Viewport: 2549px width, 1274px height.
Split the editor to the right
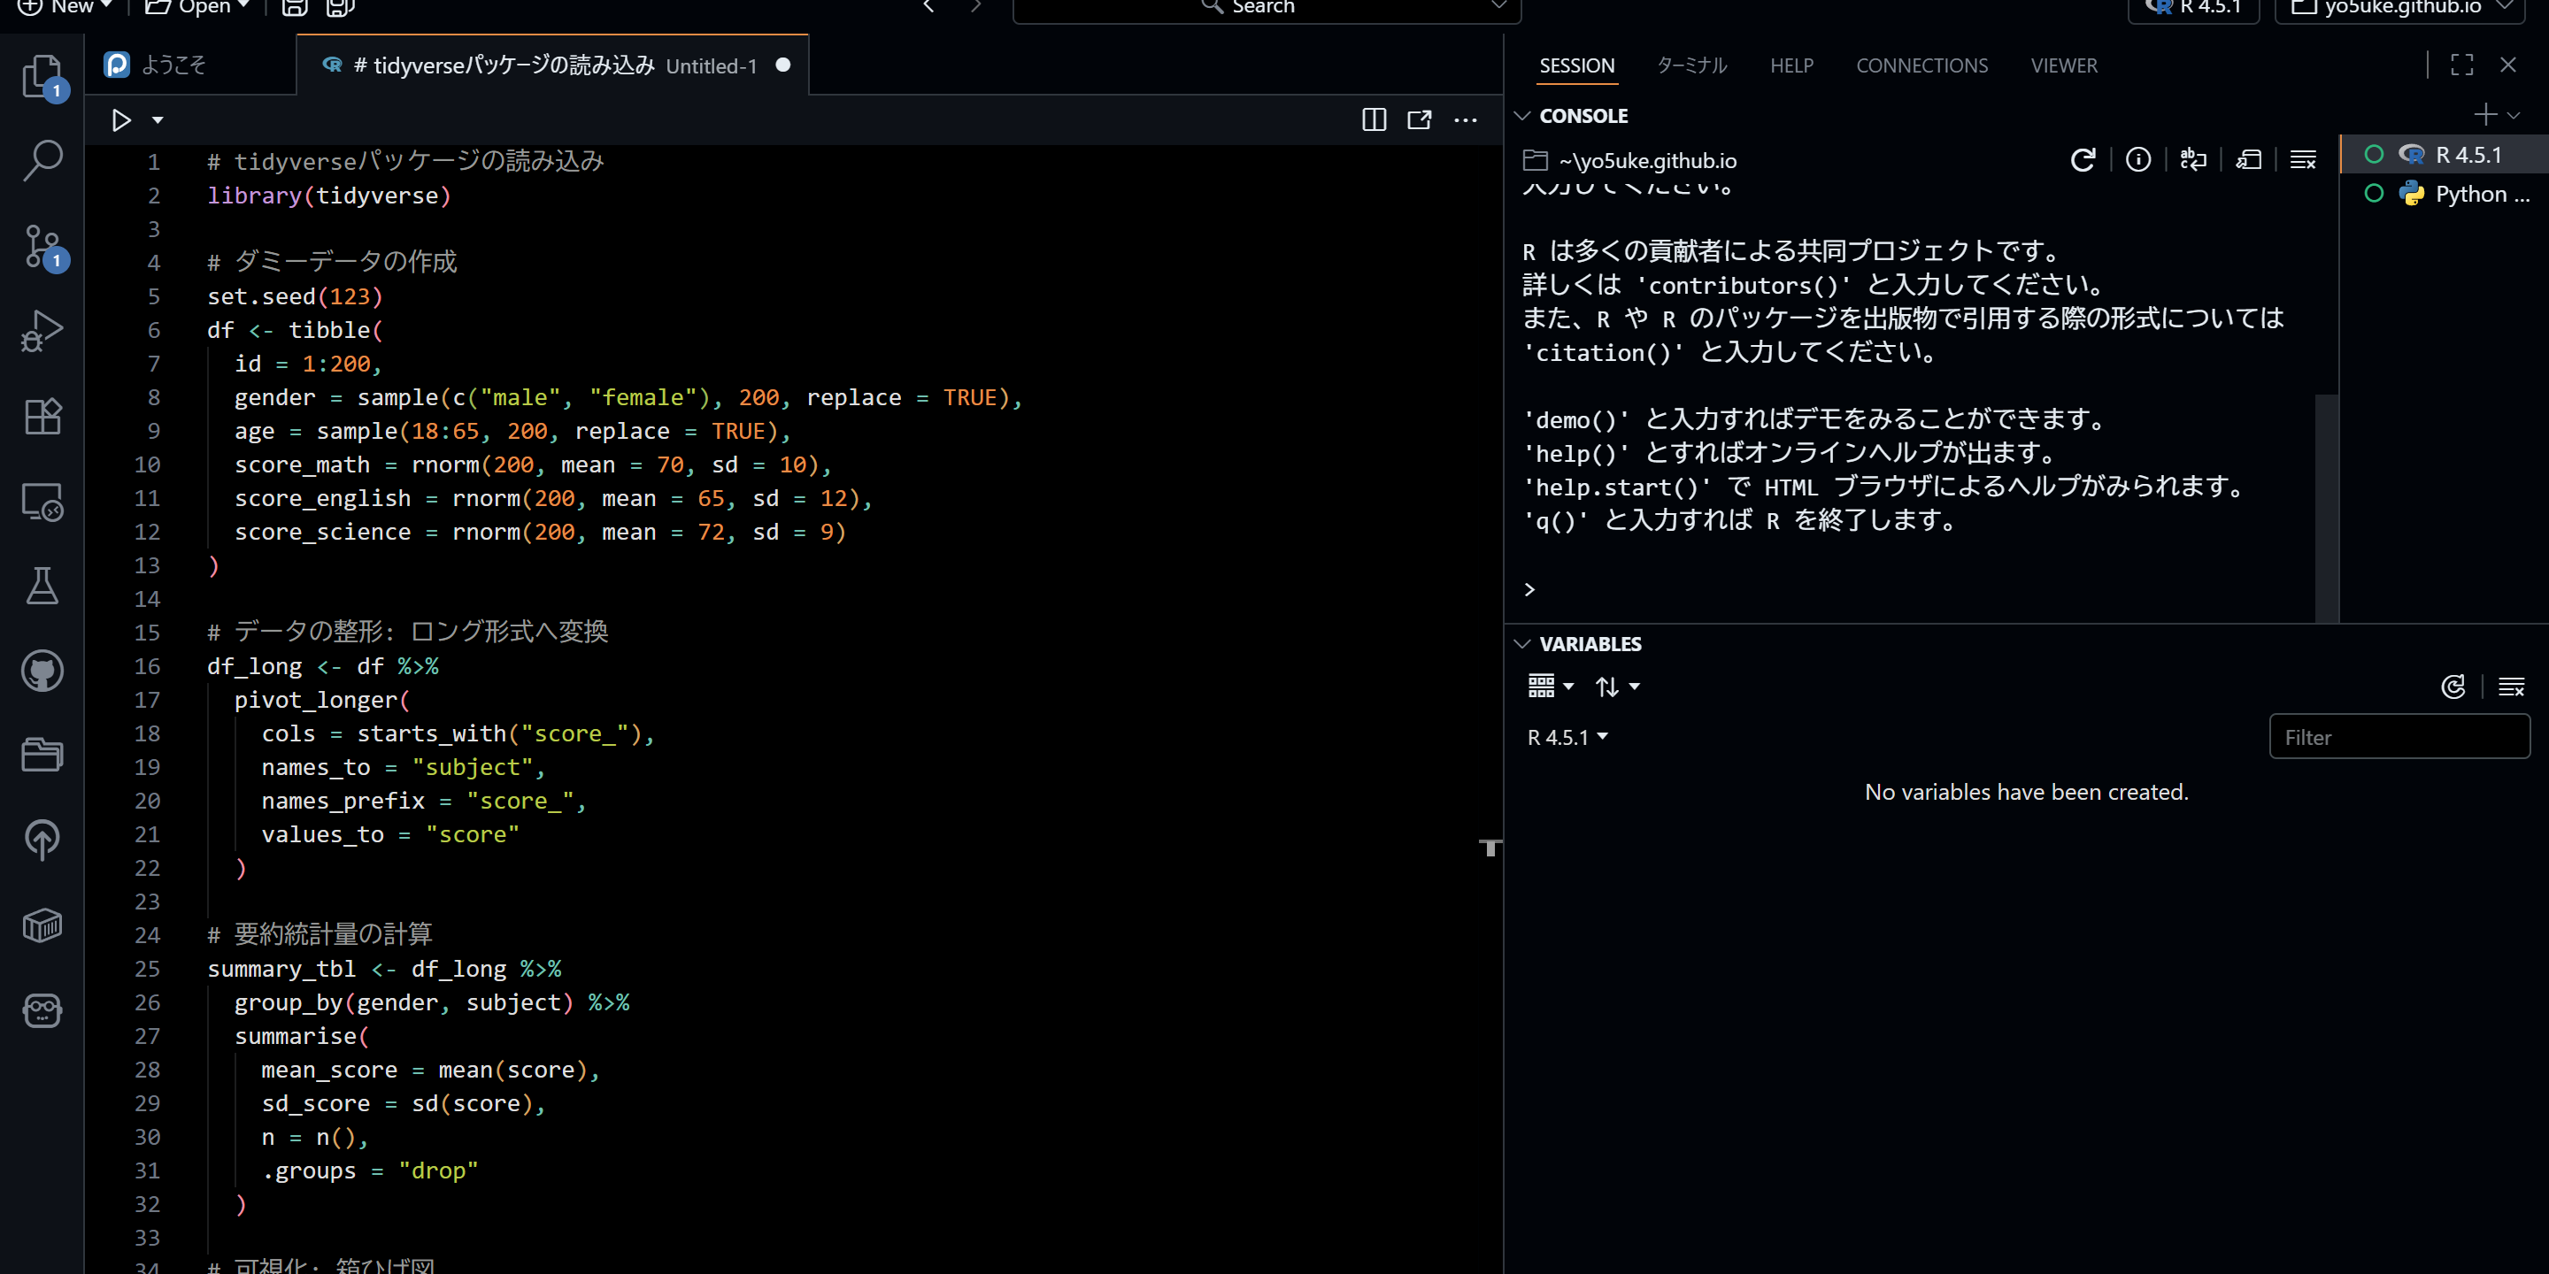(1374, 120)
